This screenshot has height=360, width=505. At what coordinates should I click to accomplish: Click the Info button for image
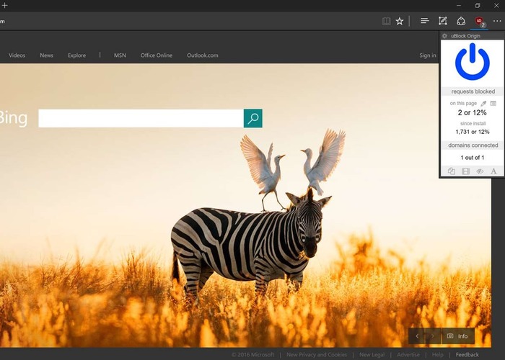(x=458, y=336)
